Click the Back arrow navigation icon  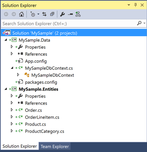6,14
